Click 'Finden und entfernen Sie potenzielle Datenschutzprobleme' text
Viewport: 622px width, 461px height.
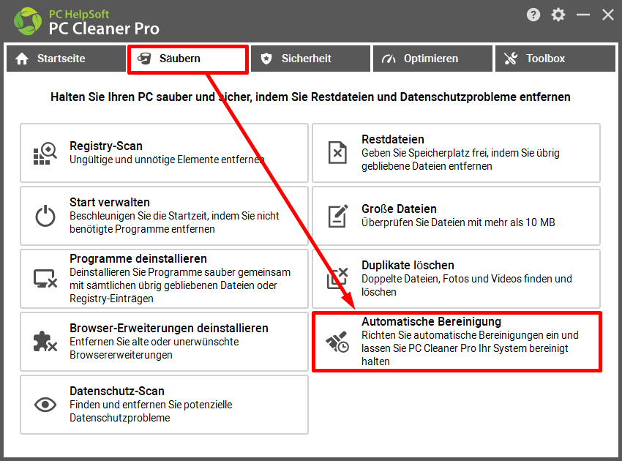coord(151,411)
